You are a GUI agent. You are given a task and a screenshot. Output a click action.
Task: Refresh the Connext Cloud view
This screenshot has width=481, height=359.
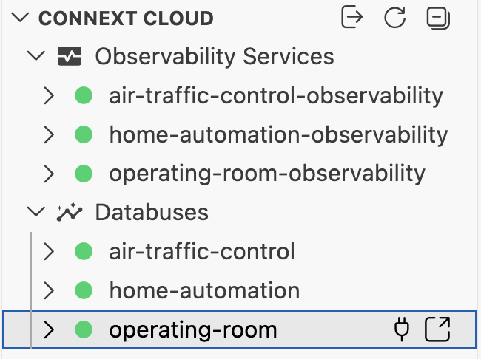point(395,18)
